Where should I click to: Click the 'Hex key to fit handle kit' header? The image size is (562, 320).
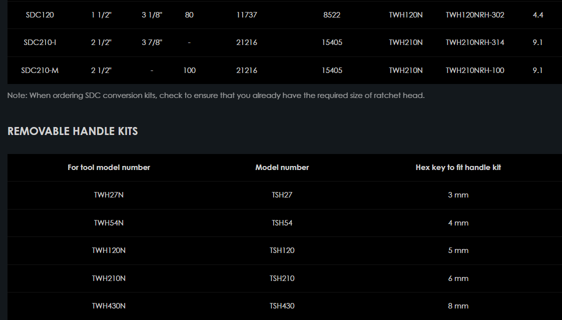click(458, 167)
